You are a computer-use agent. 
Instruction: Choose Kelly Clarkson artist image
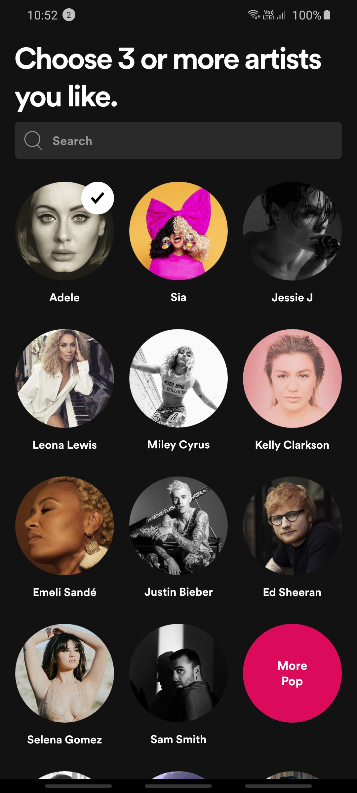[x=292, y=378]
